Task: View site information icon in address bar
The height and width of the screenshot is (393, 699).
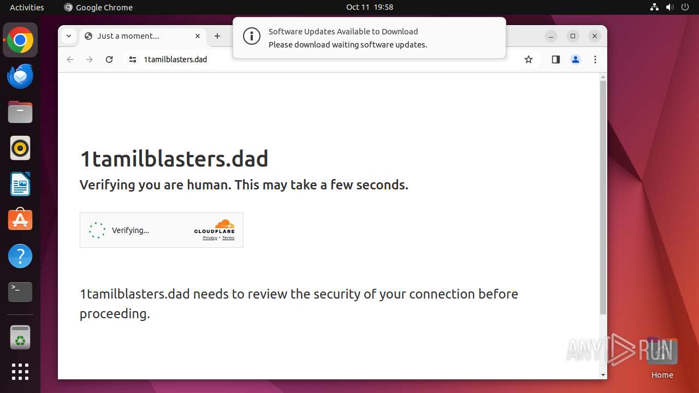Action: (132, 59)
